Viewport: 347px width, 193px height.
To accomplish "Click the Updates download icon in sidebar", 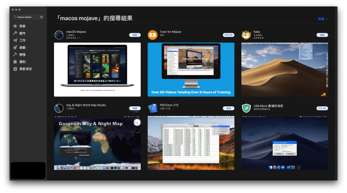I will click(x=15, y=69).
